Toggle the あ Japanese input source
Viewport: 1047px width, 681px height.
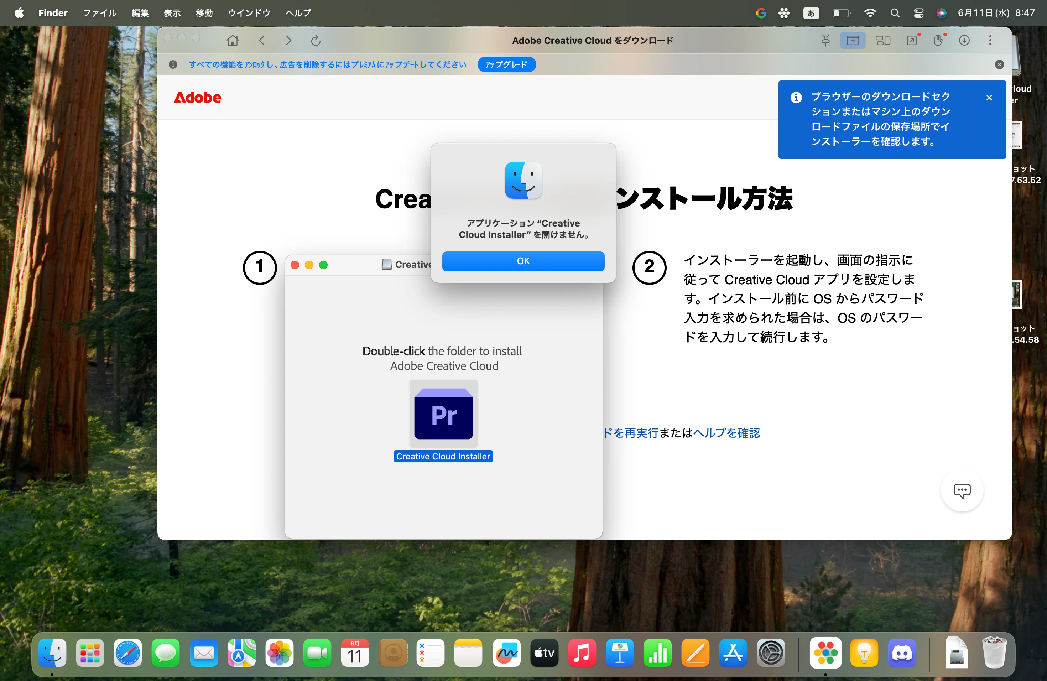(811, 13)
